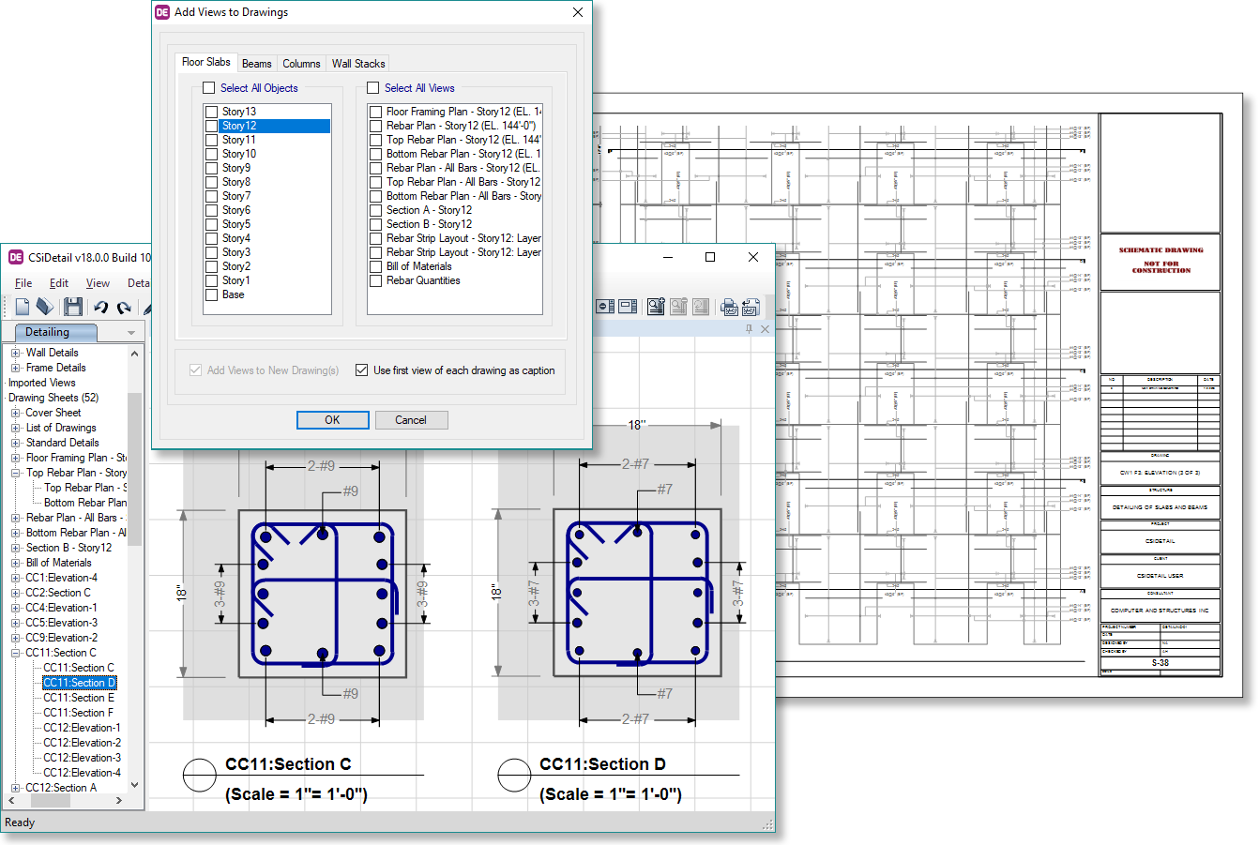Viewport: 1259px width, 845px height.
Task: Switch to the Beams tab
Action: (257, 64)
